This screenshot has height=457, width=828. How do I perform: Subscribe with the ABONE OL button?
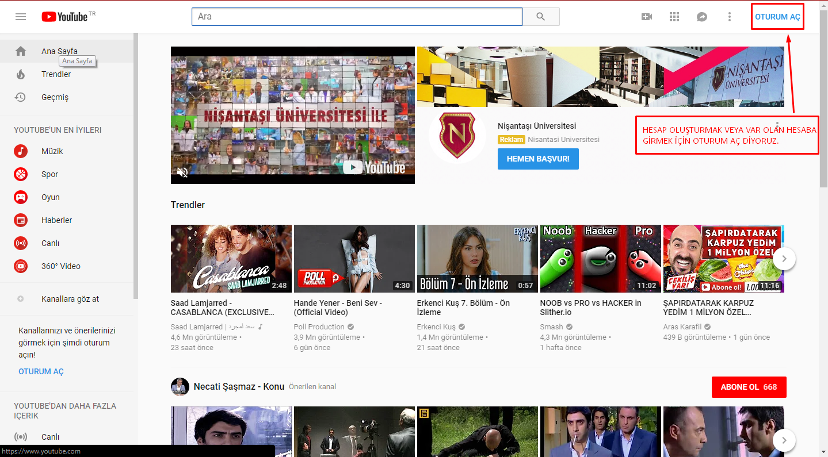[749, 387]
